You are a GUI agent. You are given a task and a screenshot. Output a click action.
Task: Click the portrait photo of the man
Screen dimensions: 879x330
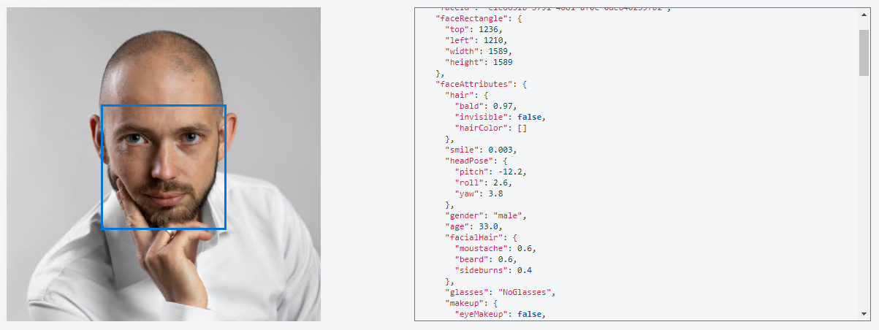[x=164, y=164]
